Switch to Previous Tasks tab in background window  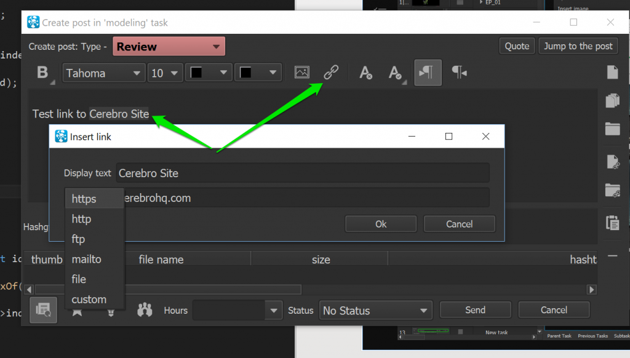[x=592, y=336]
